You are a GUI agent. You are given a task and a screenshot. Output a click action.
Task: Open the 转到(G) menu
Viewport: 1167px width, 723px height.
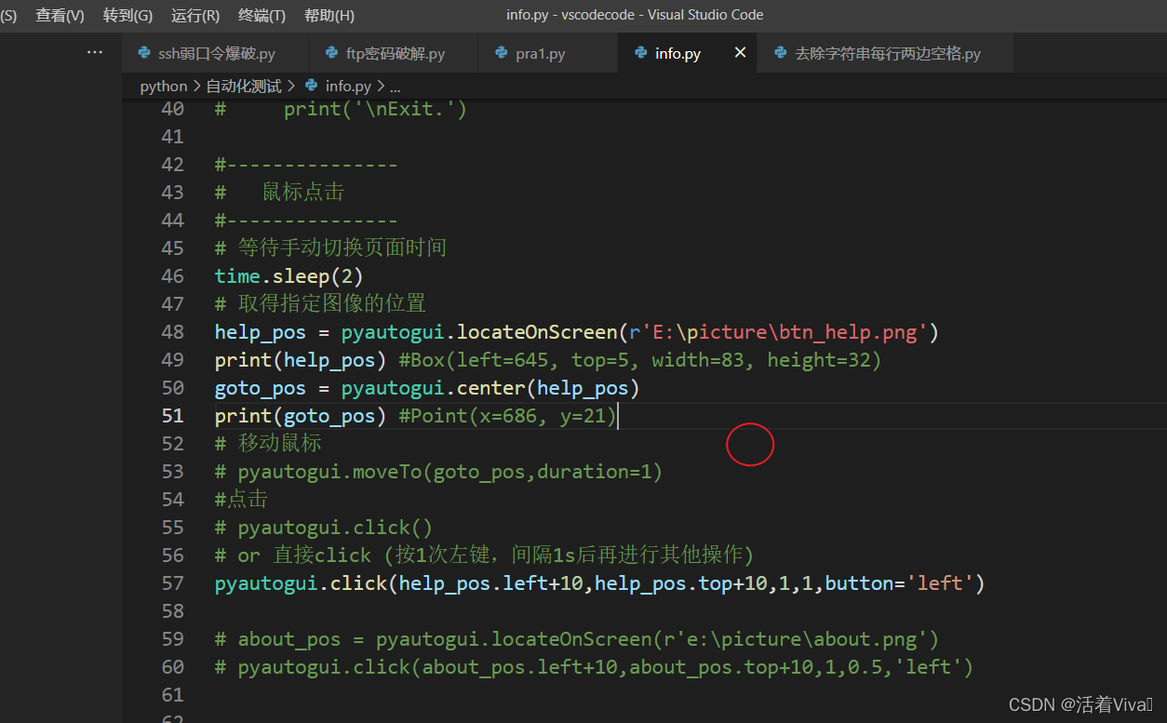[127, 15]
